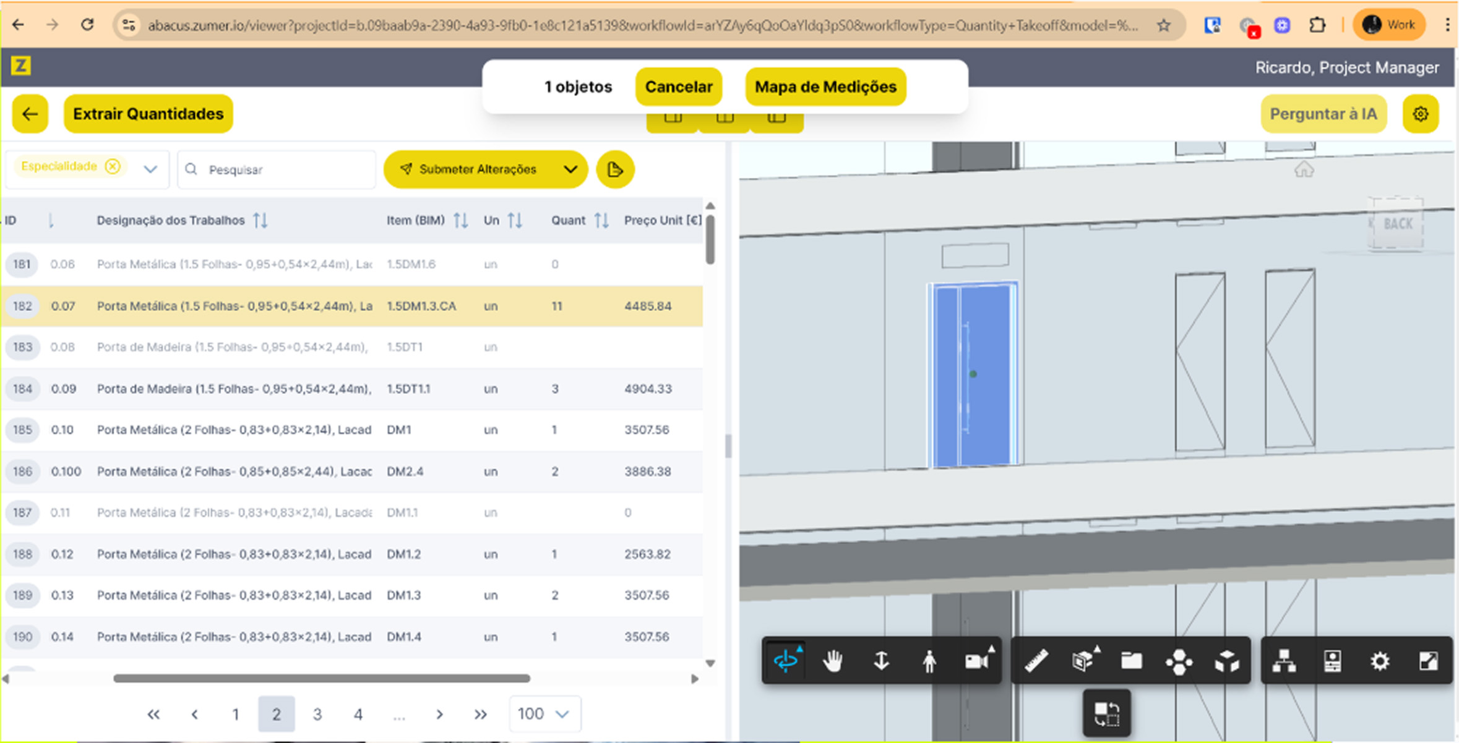
Task: Toggle fullscreen mode in the 3D viewer
Action: click(1428, 660)
